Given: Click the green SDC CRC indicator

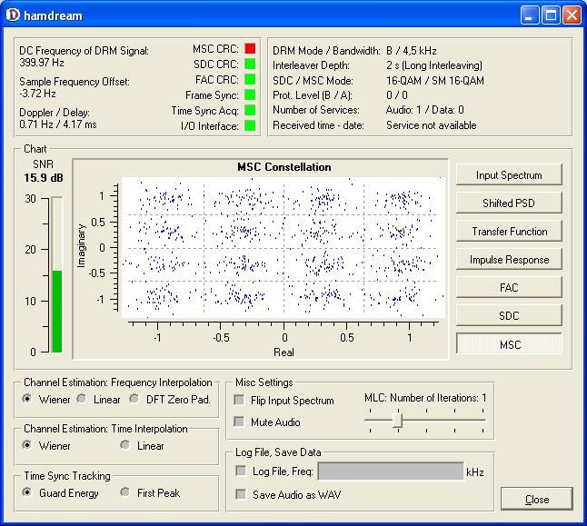Looking at the screenshot, I should click(x=250, y=64).
